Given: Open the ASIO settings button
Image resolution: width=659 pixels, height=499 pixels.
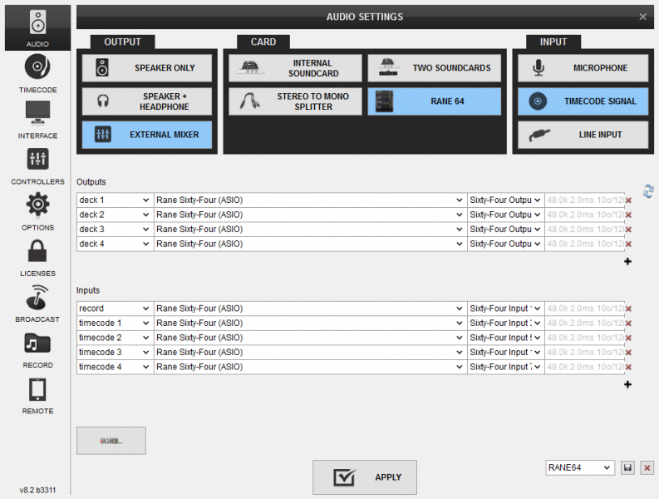Looking at the screenshot, I should pyautogui.click(x=111, y=441).
